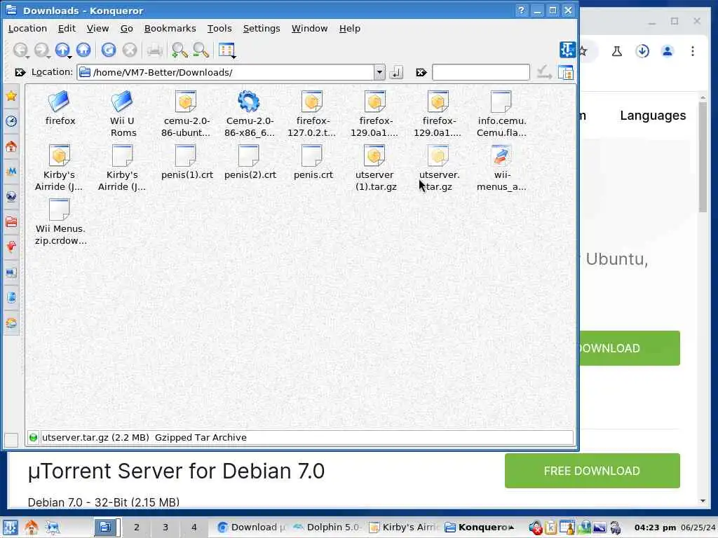718x538 pixels.
Task: Open the View menu
Action: click(x=97, y=28)
